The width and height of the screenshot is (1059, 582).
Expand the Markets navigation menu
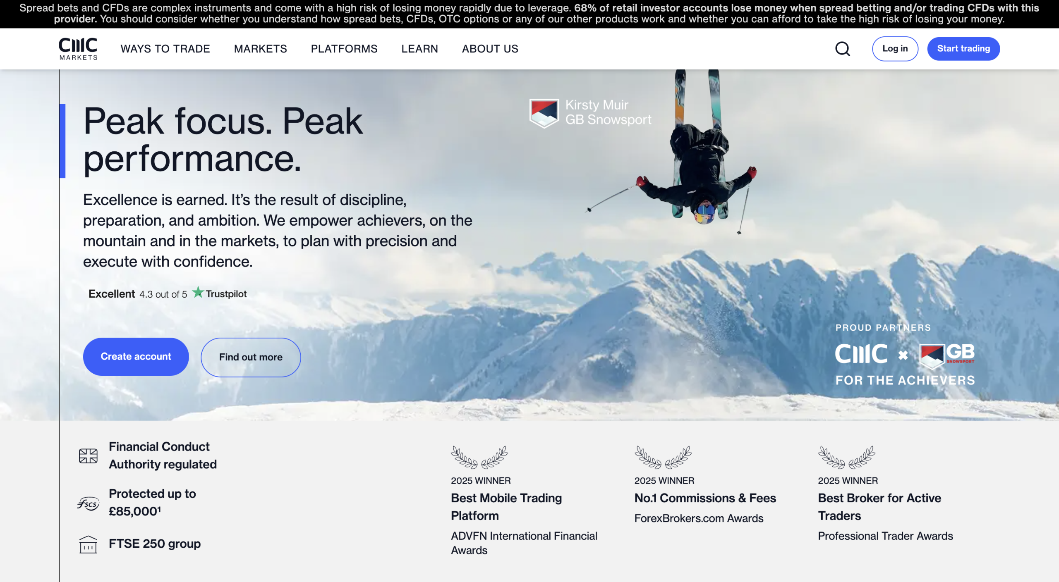point(260,49)
